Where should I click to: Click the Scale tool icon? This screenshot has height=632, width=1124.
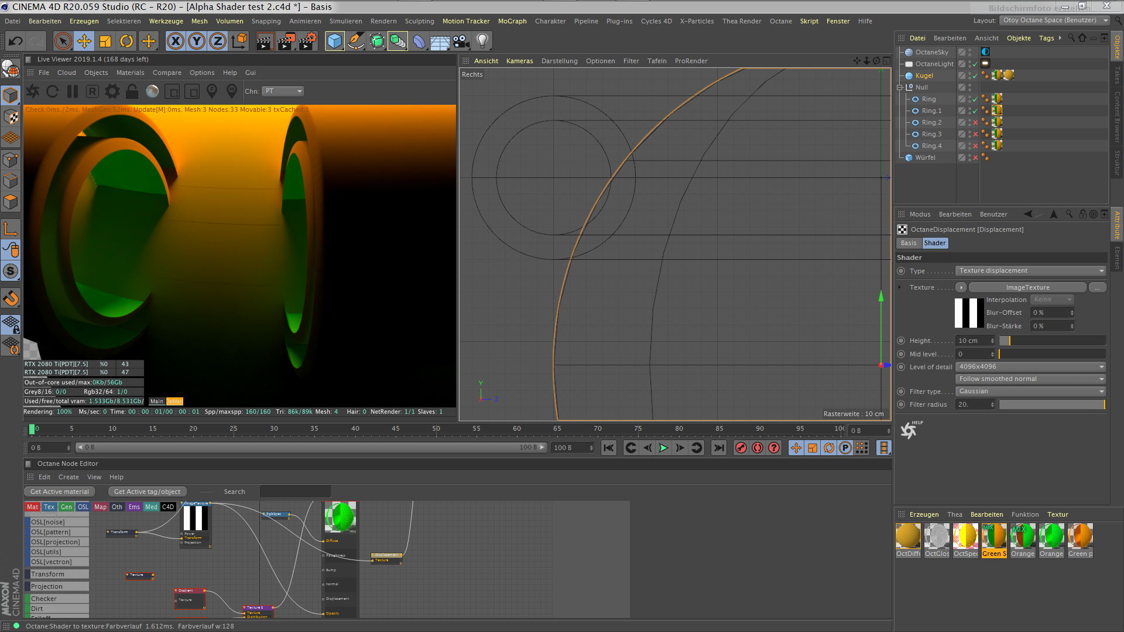[105, 42]
